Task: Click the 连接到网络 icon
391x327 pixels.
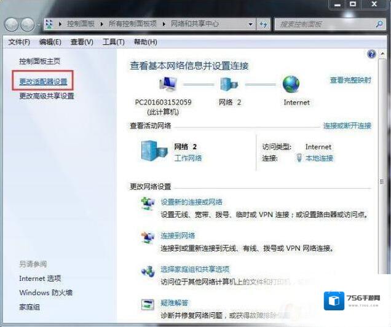Action: click(148, 236)
